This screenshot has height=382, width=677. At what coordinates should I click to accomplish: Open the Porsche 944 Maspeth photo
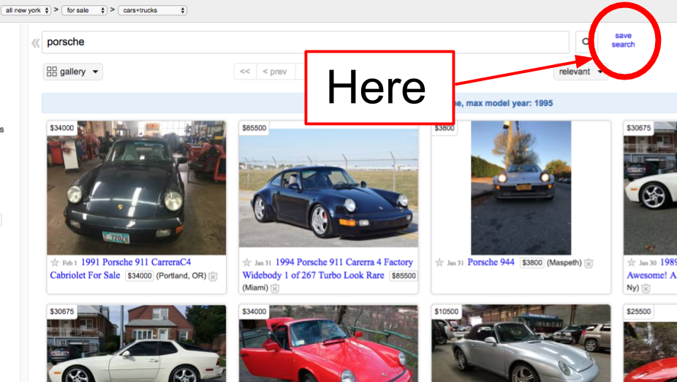click(521, 188)
